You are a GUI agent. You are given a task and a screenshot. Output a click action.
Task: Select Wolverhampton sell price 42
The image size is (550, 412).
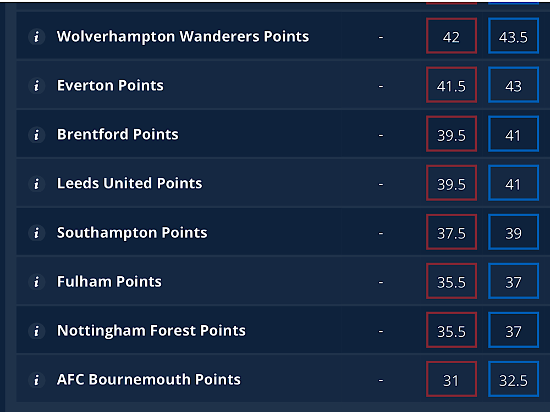[452, 36]
